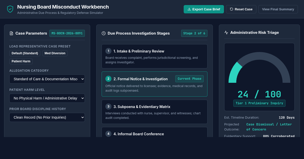Click the activity pulse icon beside Administrative Risk Triage

[x=226, y=33]
